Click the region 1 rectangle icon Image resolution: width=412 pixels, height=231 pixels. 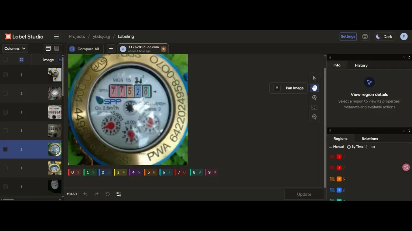pyautogui.click(x=332, y=157)
